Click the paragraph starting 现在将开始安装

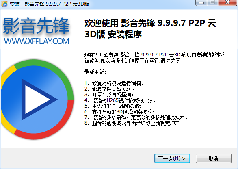155,58
